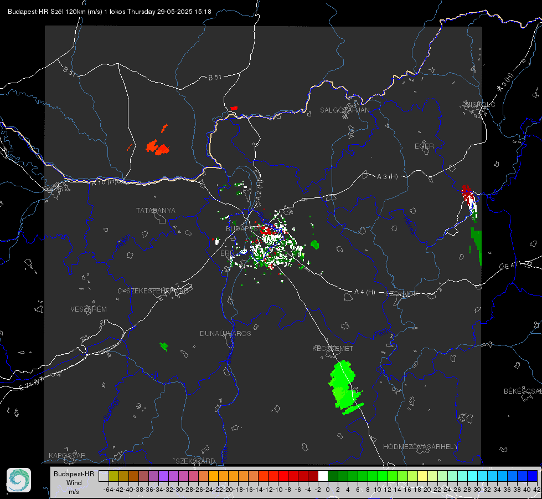Click the BÉKÉSCSABA city label
Viewport: 542px width, 499px height.
point(523,391)
